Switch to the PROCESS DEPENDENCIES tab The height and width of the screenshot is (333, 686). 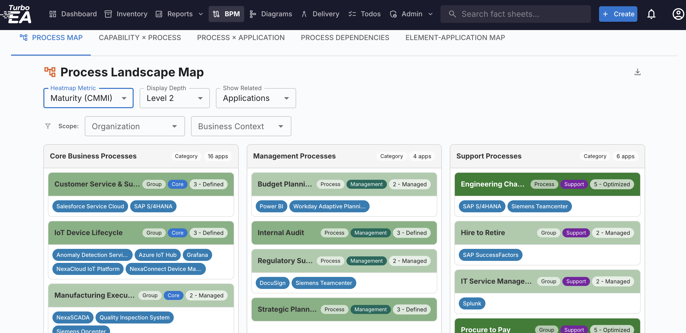pyautogui.click(x=345, y=38)
